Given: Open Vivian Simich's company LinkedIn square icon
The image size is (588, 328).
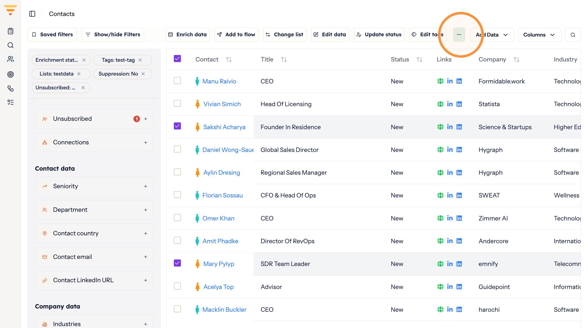Looking at the screenshot, I should [459, 104].
